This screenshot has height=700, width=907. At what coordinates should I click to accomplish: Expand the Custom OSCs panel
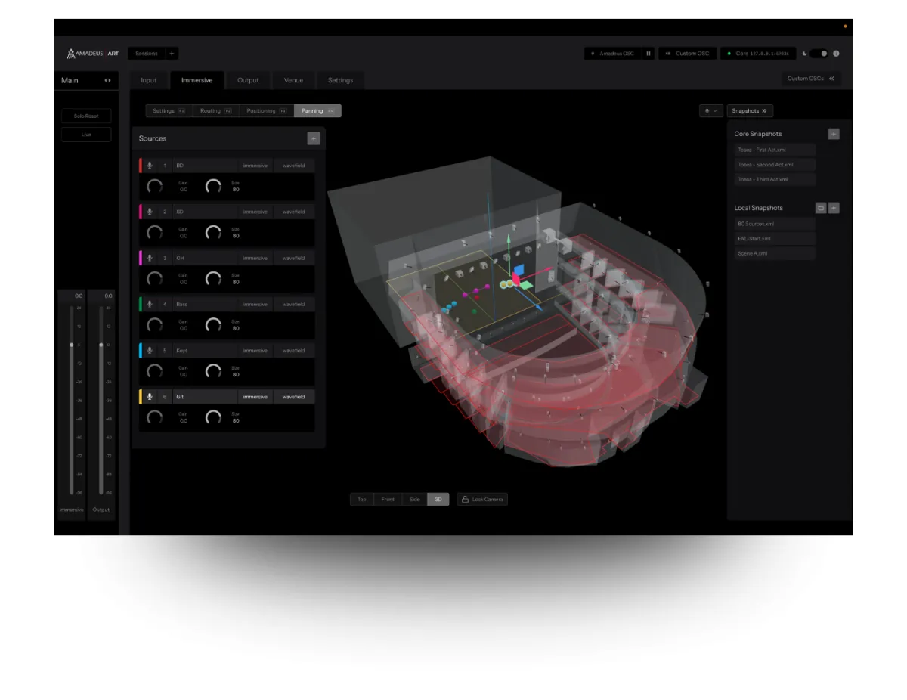point(811,79)
